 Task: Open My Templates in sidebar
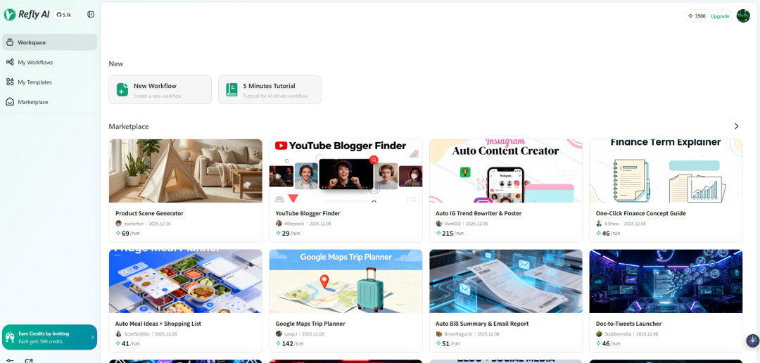coord(49,82)
